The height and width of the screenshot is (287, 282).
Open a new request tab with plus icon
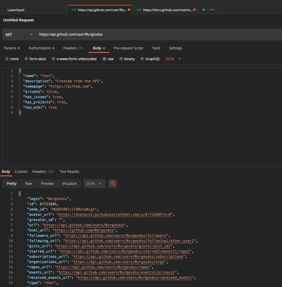pos(203,10)
